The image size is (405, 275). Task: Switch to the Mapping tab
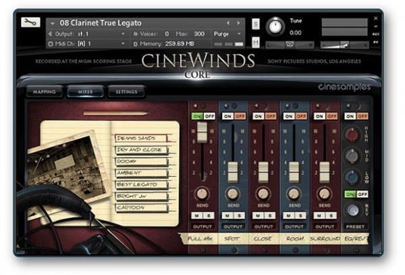click(45, 92)
